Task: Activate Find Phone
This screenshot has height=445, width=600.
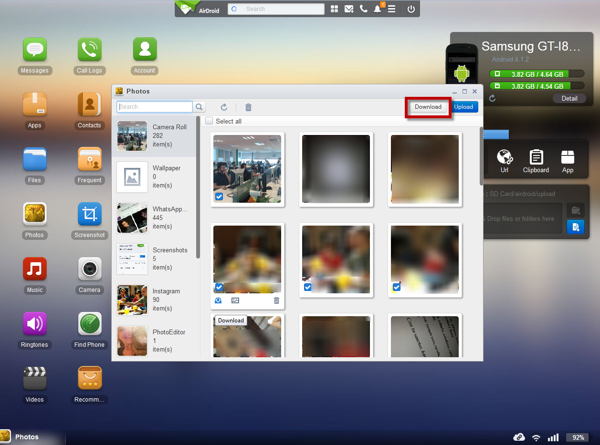Action: [x=89, y=323]
